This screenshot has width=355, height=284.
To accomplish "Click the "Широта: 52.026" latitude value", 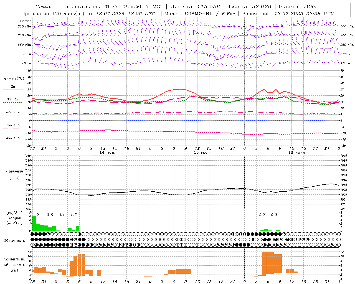I will pos(249,7).
